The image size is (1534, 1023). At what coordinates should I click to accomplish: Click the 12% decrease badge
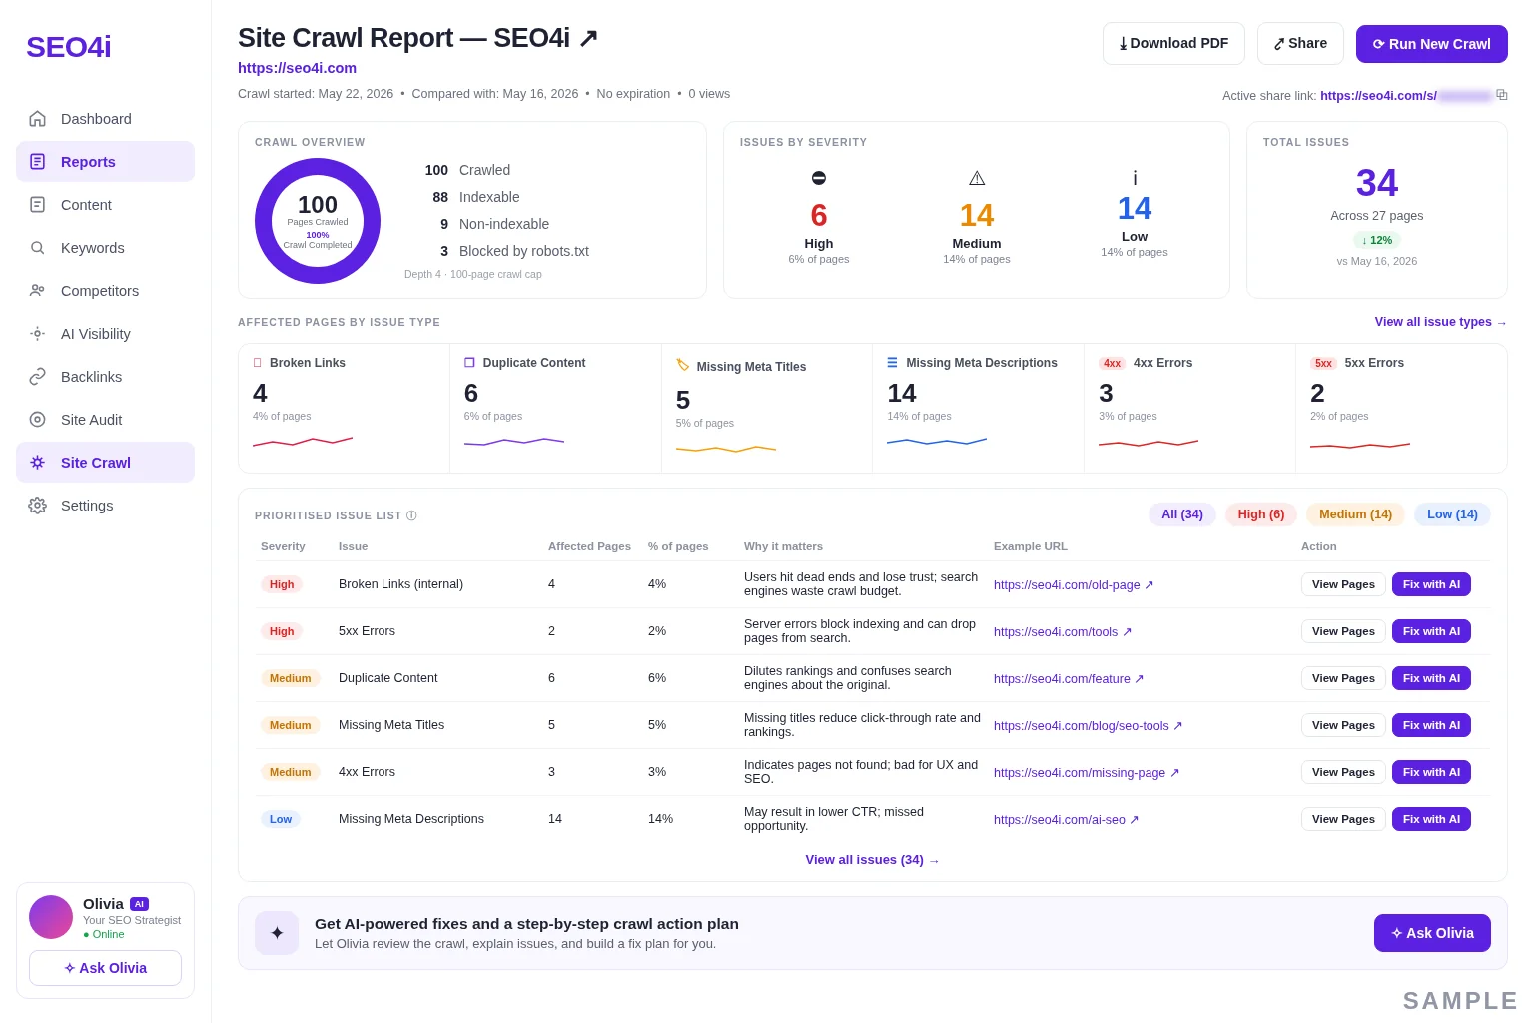click(1377, 240)
